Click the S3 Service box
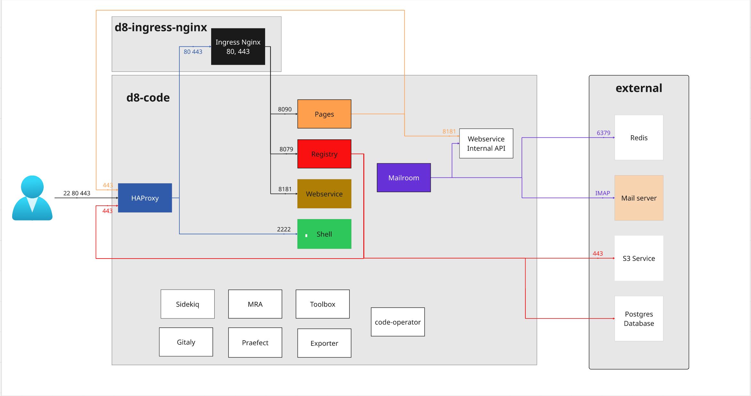Screen dimensions: 751x396 (x=639, y=258)
